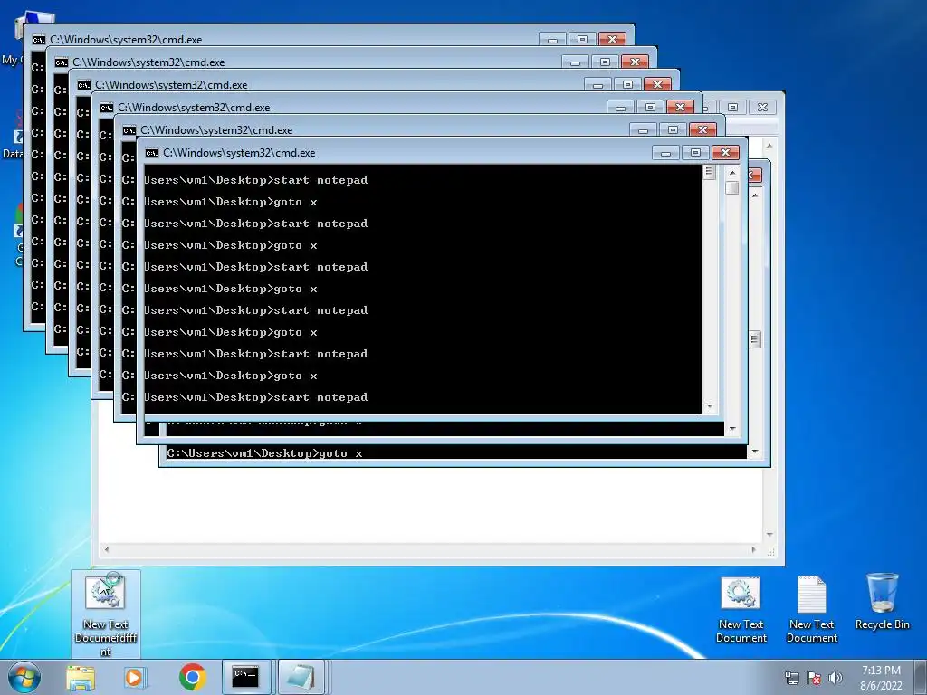Maximize the front cmd.exe window
Image resolution: width=927 pixels, height=695 pixels.
click(x=695, y=152)
